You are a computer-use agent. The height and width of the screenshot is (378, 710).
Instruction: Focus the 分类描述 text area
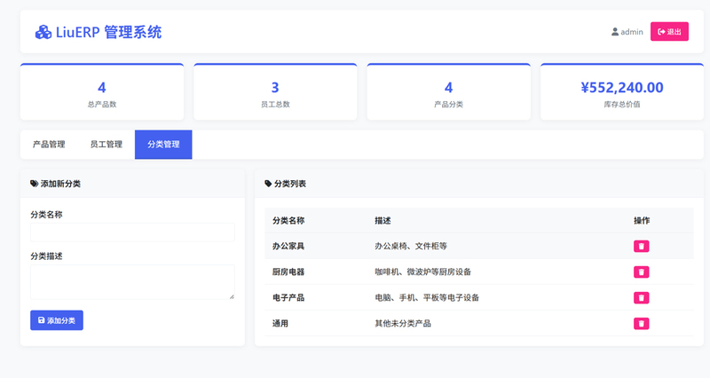pyautogui.click(x=132, y=282)
